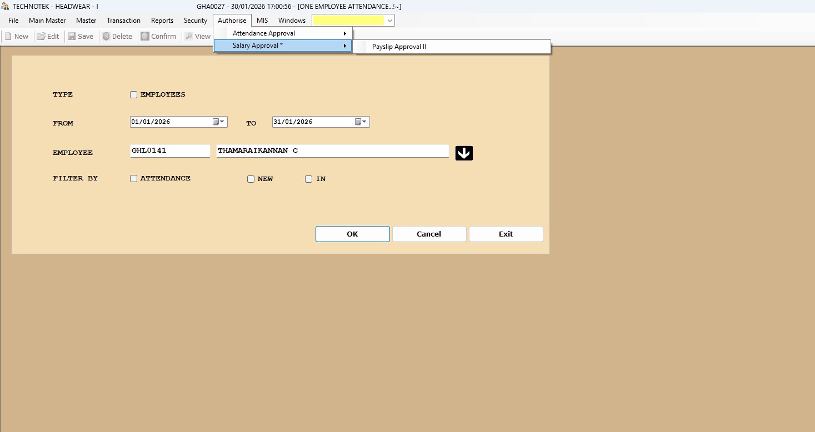Viewport: 815px width, 432px height.
Task: Select Payslip Approval II submenu entry
Action: pyautogui.click(x=399, y=47)
